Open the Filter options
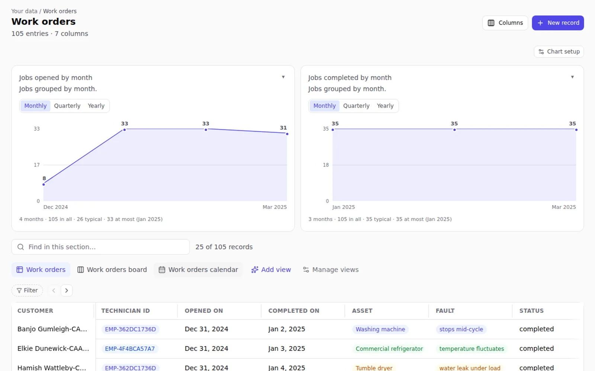This screenshot has height=371, width=595. 27,290
